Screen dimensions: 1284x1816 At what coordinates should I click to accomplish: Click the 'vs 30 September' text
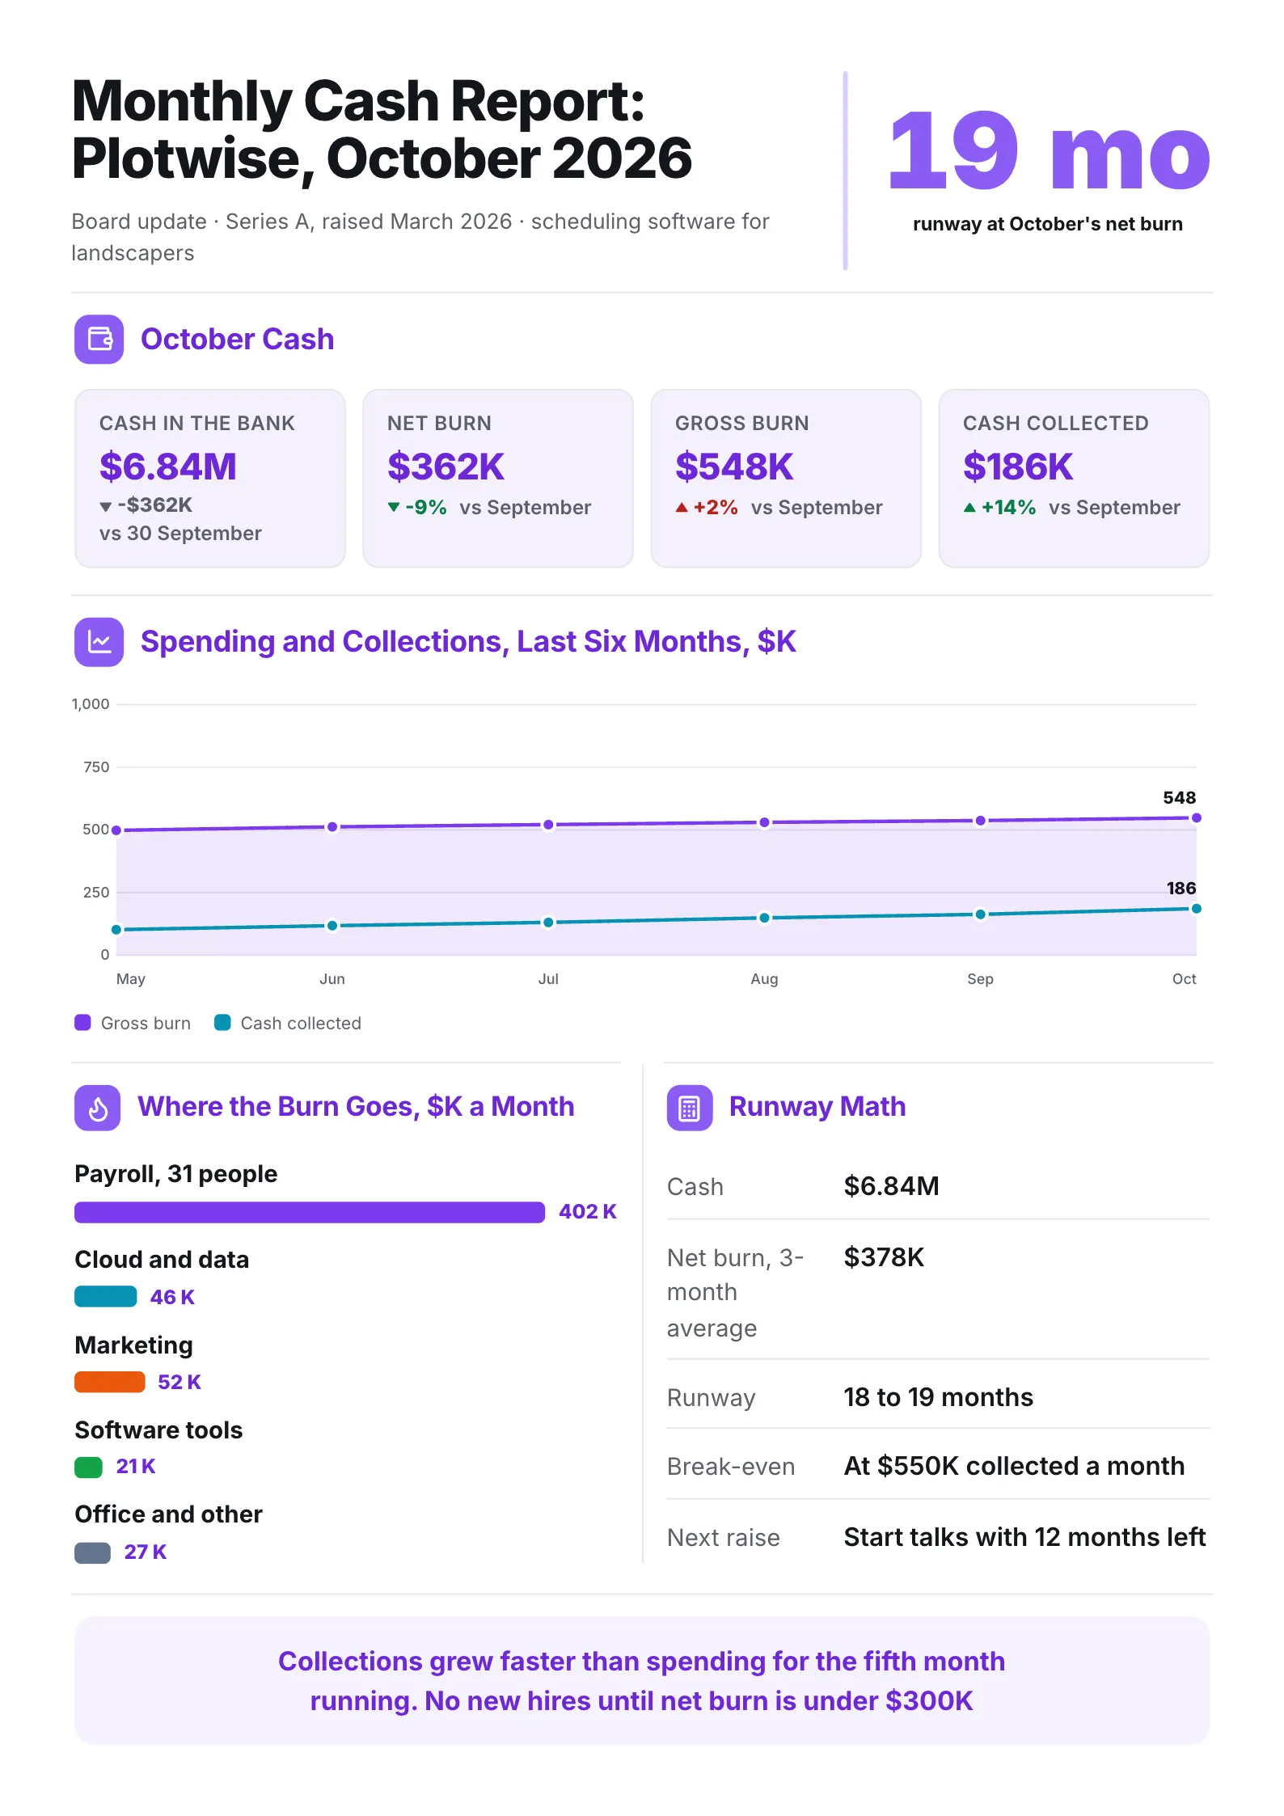[x=180, y=534]
